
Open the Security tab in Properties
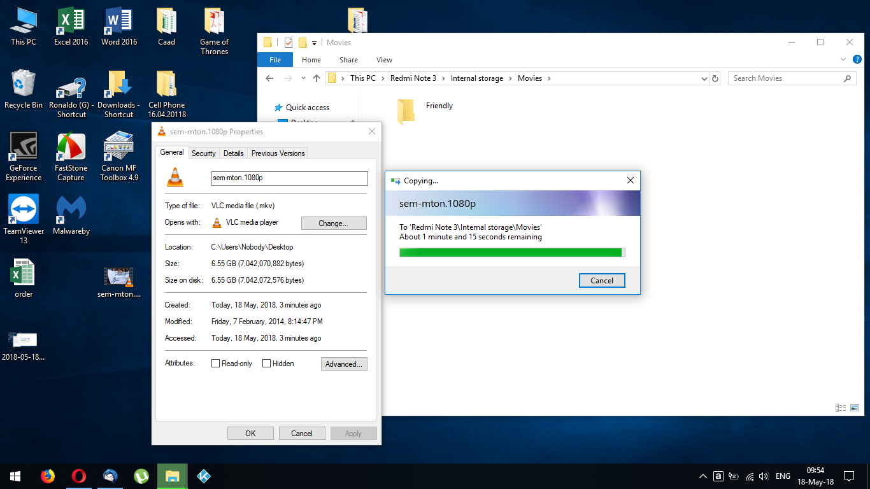[x=203, y=153]
